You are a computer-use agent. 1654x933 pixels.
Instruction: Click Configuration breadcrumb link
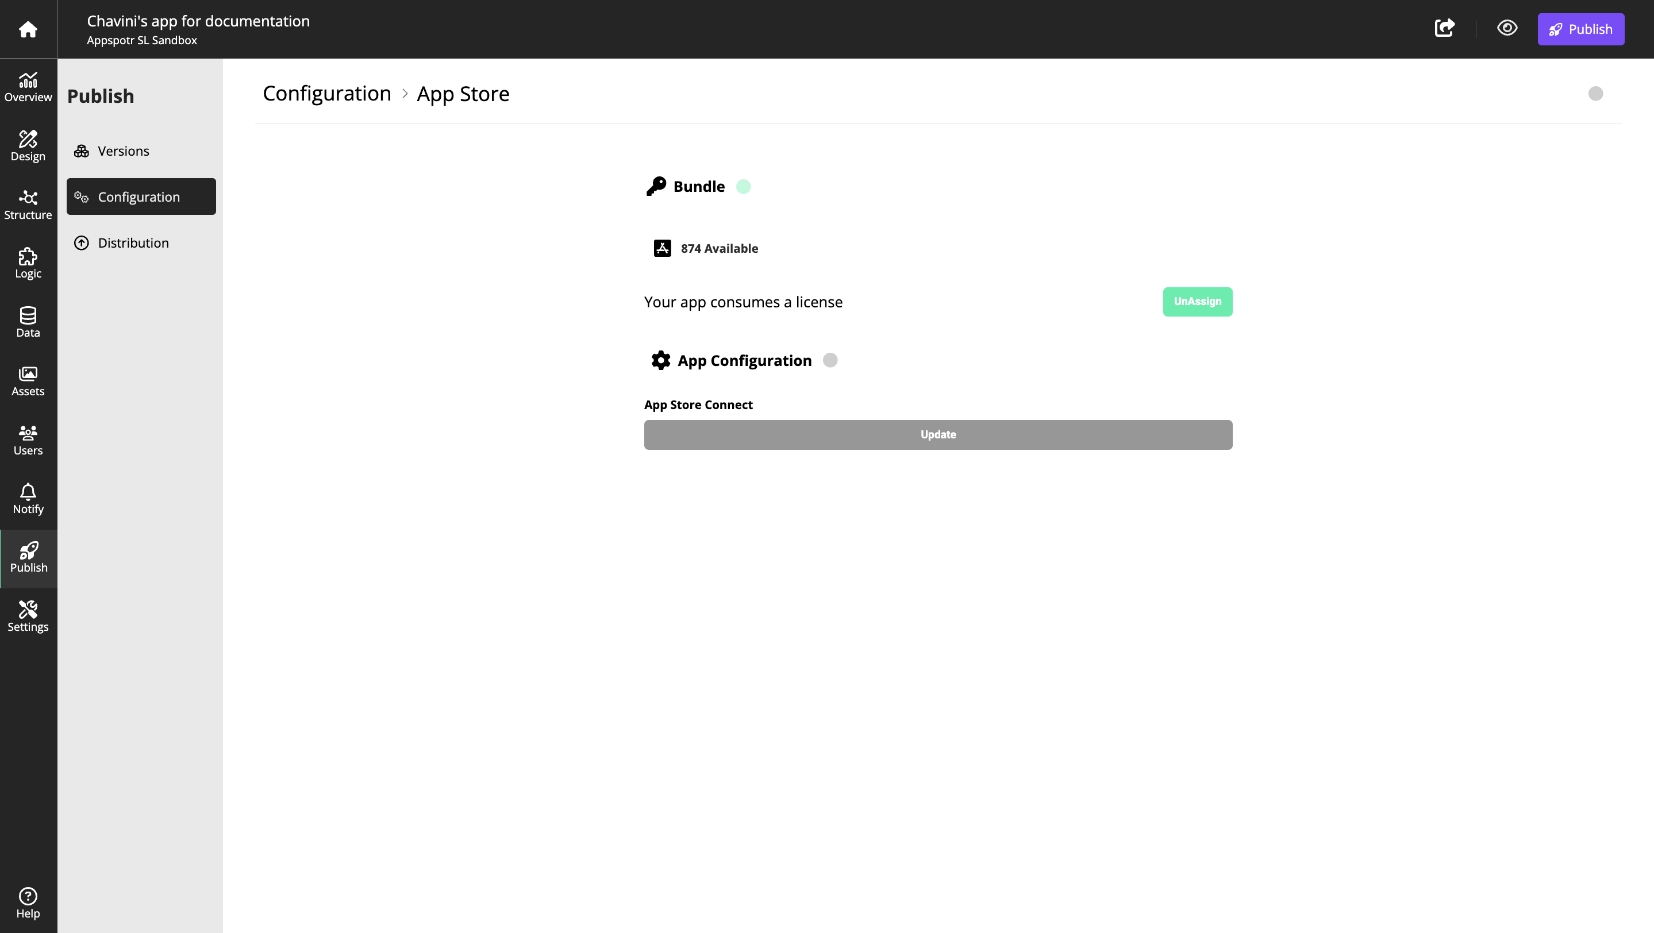[x=327, y=94]
